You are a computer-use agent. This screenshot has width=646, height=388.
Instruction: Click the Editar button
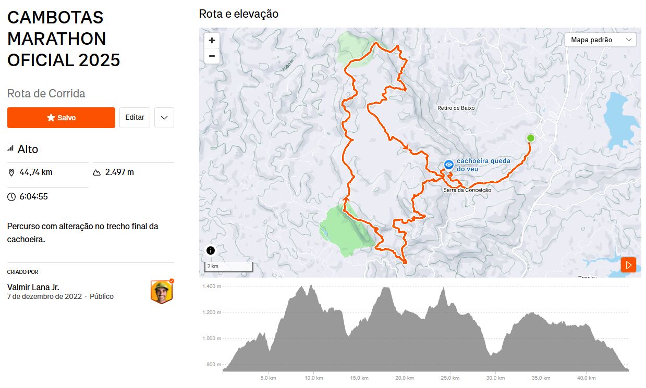point(135,118)
